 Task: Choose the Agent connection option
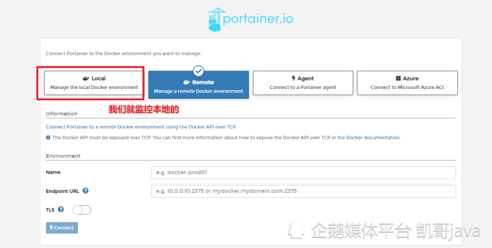(303, 83)
